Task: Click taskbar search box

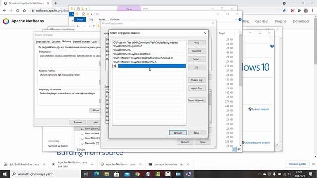Action: (x=45, y=174)
